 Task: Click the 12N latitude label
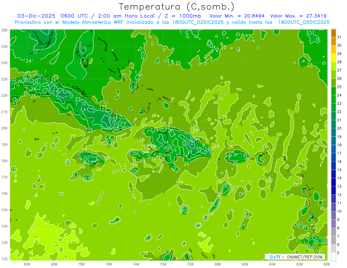click(4, 259)
